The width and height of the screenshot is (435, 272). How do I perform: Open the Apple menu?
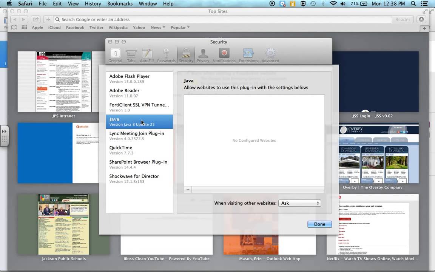pos(9,4)
